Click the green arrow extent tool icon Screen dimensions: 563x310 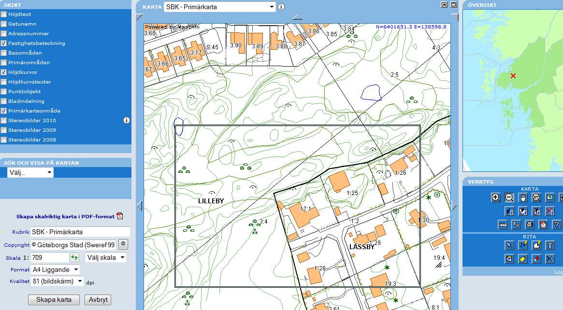point(550,197)
